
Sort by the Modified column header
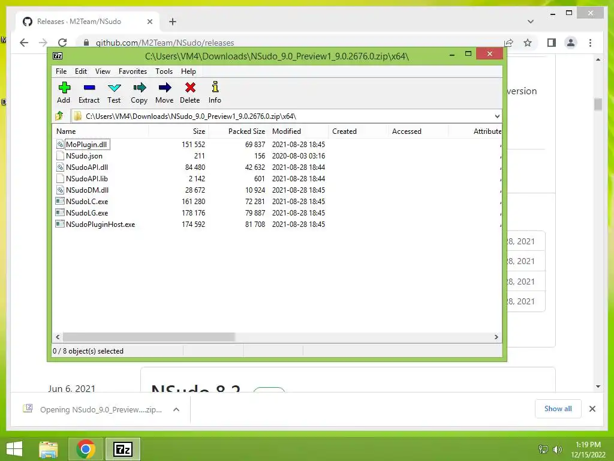299,131
